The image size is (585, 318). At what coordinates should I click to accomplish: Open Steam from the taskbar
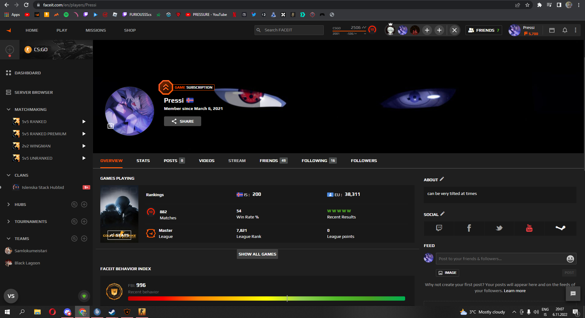pos(112,312)
